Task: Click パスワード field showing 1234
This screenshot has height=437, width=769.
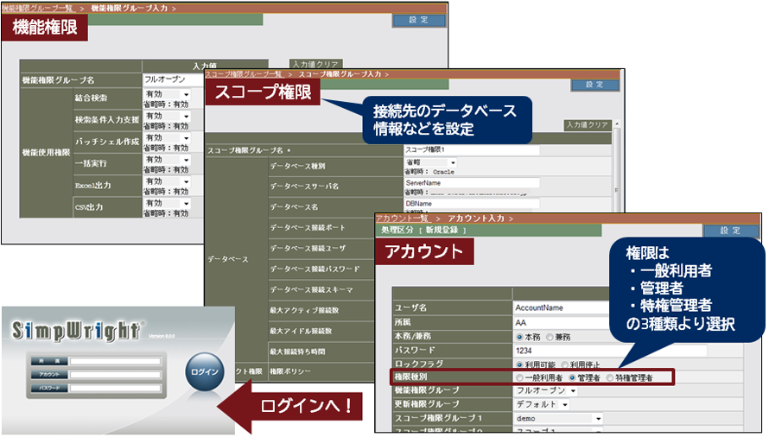Action: pyautogui.click(x=611, y=351)
